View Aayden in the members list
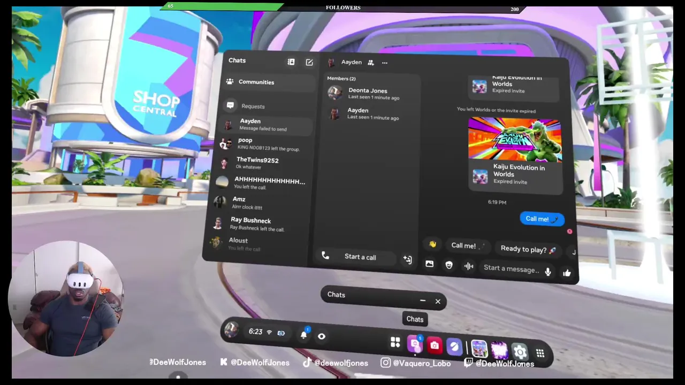Viewport: 685px width, 385px height. (x=372, y=113)
